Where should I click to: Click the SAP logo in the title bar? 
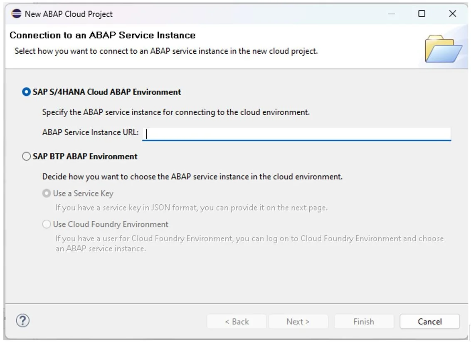[x=17, y=14]
